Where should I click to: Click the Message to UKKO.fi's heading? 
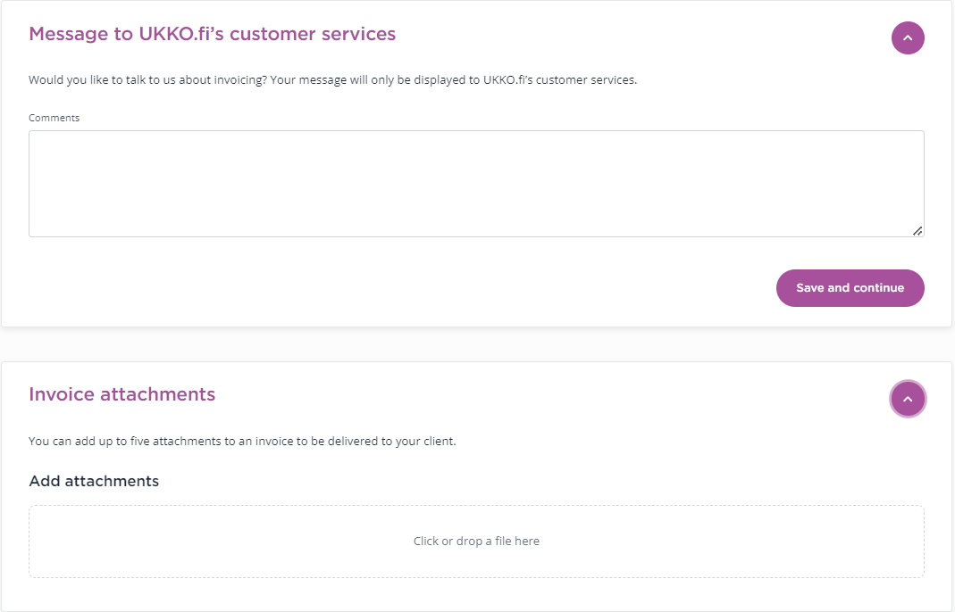click(212, 33)
